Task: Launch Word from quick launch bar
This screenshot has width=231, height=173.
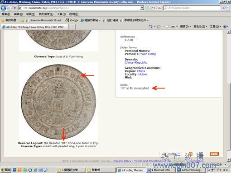Action: (x=40, y=170)
